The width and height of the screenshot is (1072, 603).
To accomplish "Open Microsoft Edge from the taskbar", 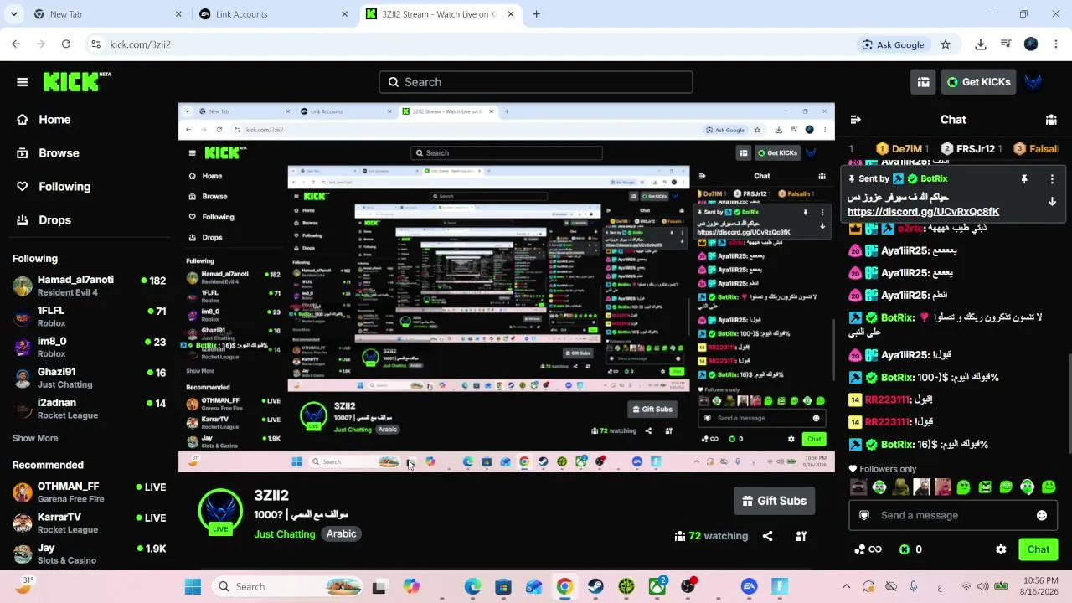I will [x=473, y=587].
